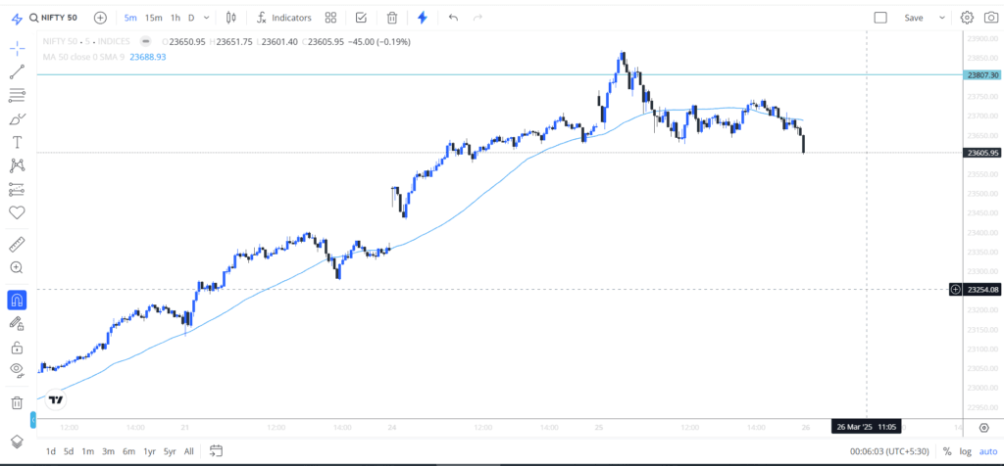The width and height of the screenshot is (1004, 466).
Task: Select the forecasting position tool
Action: pyautogui.click(x=18, y=189)
